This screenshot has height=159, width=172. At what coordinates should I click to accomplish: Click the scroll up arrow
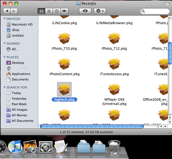pyautogui.click(x=170, y=118)
